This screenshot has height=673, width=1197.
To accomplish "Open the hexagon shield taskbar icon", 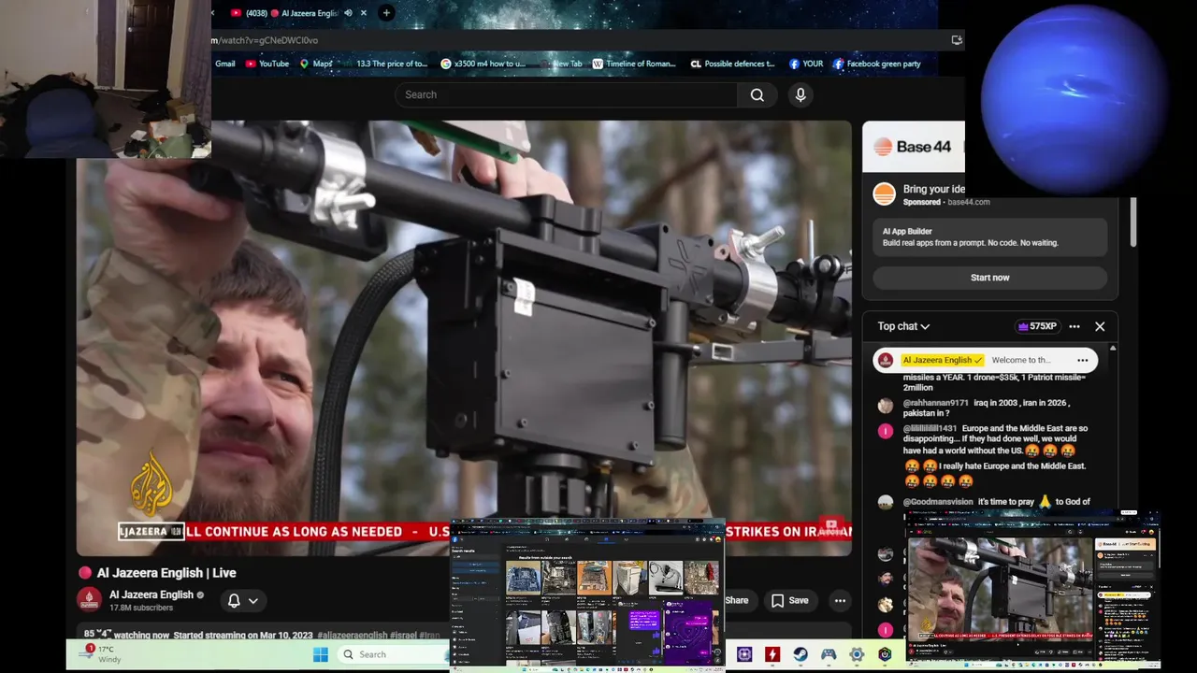I will (x=885, y=654).
